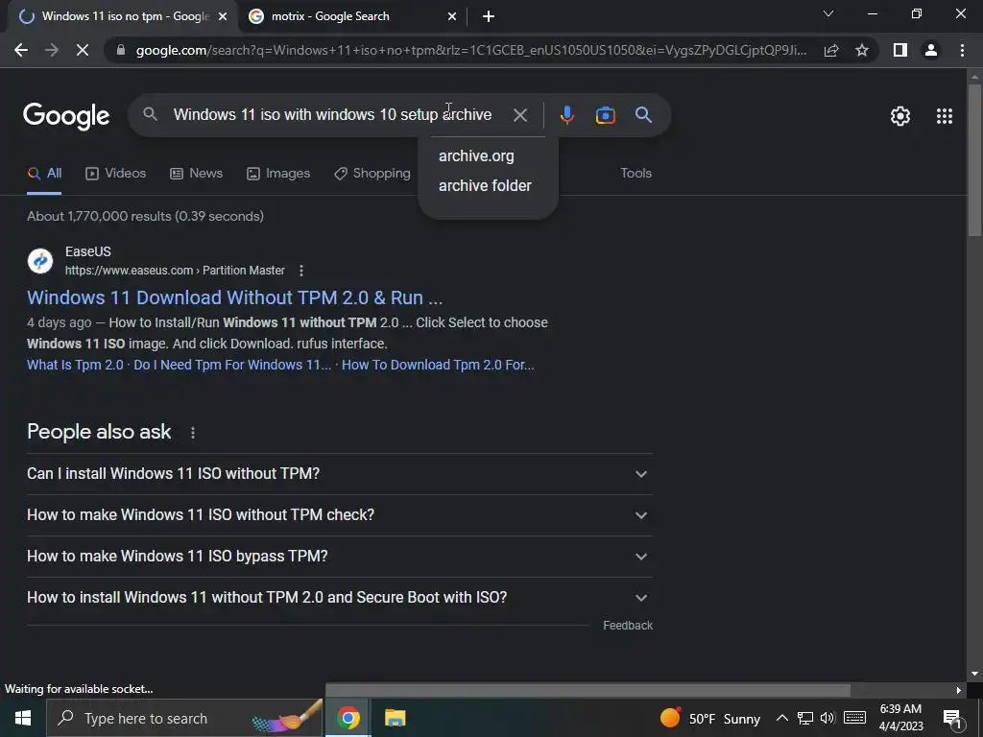Choose the archive.org suggestion

click(x=476, y=156)
